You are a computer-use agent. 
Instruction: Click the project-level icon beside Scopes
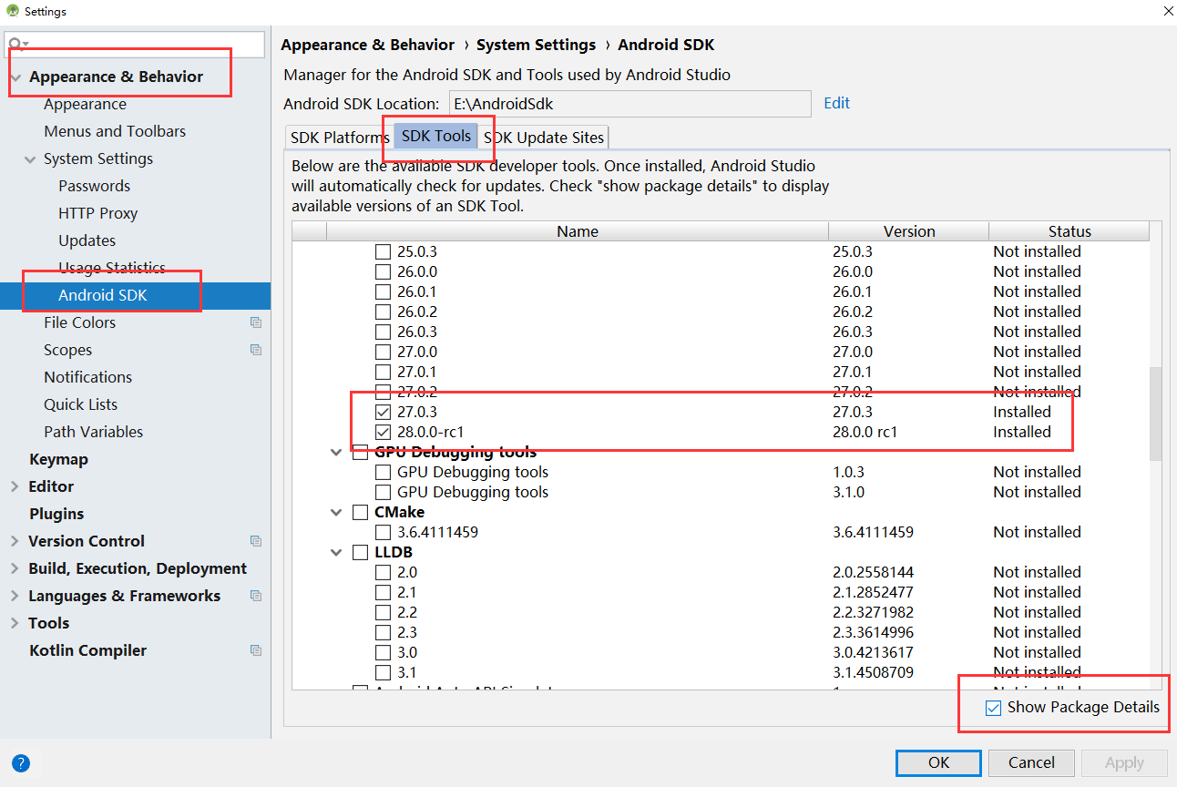click(x=256, y=350)
